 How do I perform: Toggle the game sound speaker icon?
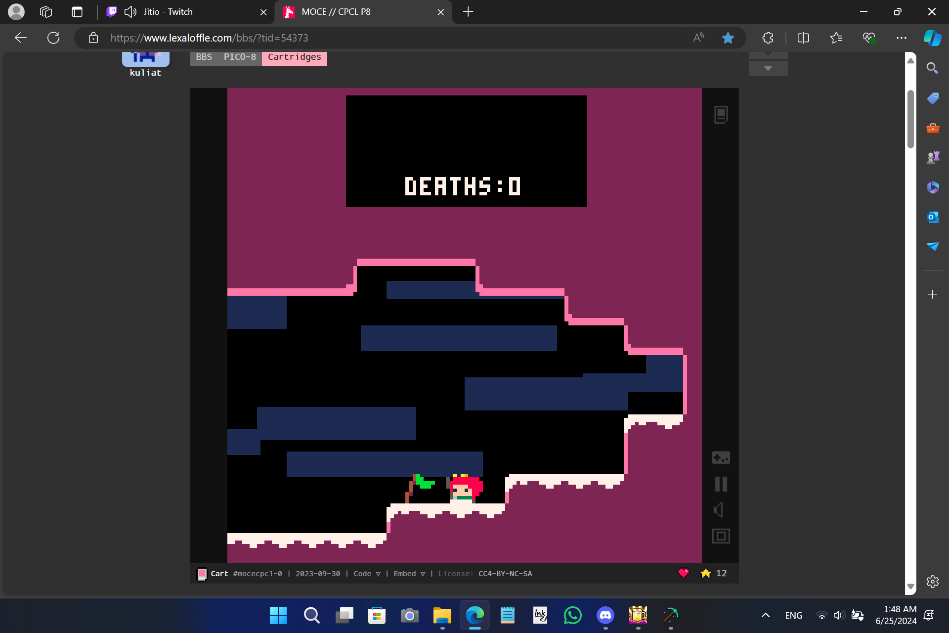pyautogui.click(x=719, y=510)
